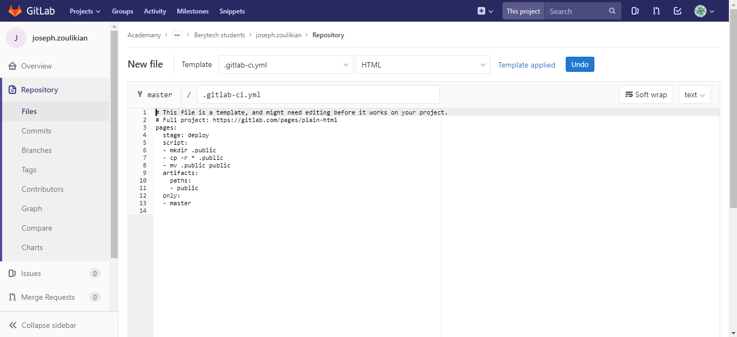Expand the arrow beside the plus icon
Image resolution: width=737 pixels, height=337 pixels.
click(491, 11)
